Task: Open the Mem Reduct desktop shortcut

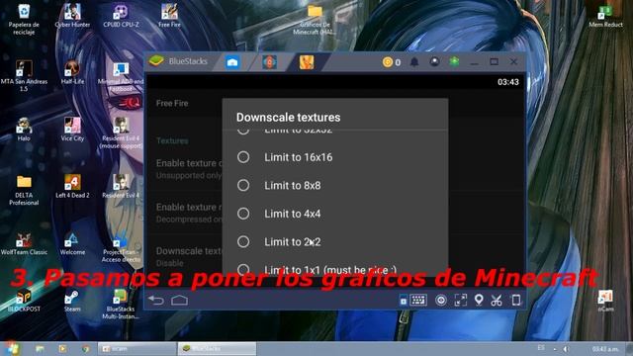Action: [605, 16]
